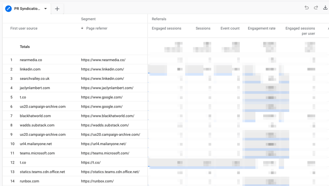Open the PR Syndication tab dropdown arrow
This screenshot has height=186, width=329.
(46, 9)
